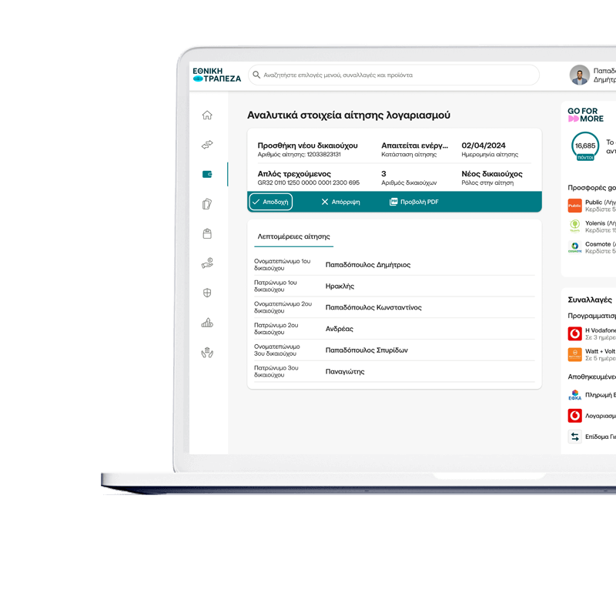The image size is (616, 616).
Task: Select the wallet accounts sidebar icon
Action: tap(207, 174)
